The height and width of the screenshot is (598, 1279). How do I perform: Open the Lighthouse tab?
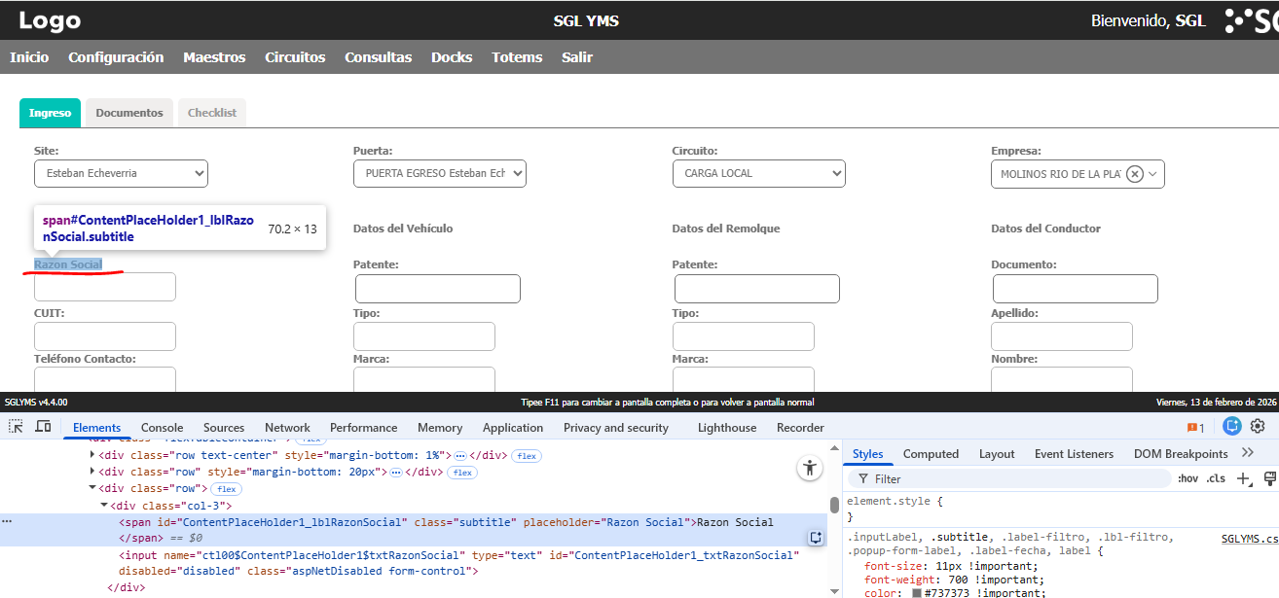(x=727, y=428)
